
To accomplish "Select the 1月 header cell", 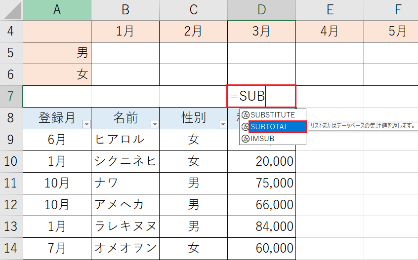I will point(125,32).
